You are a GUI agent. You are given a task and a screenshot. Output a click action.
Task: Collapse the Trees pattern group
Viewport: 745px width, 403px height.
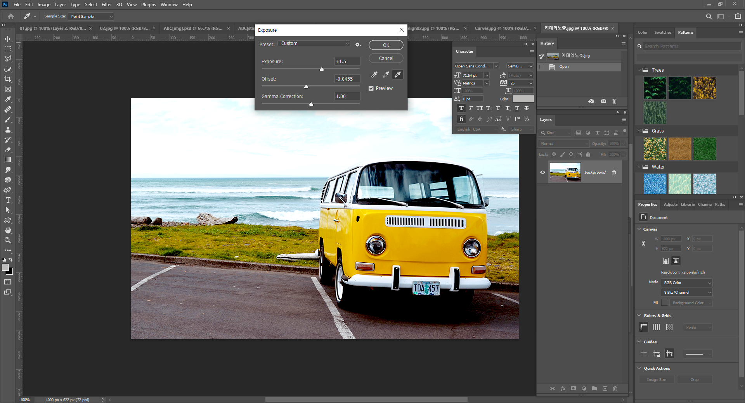click(639, 70)
